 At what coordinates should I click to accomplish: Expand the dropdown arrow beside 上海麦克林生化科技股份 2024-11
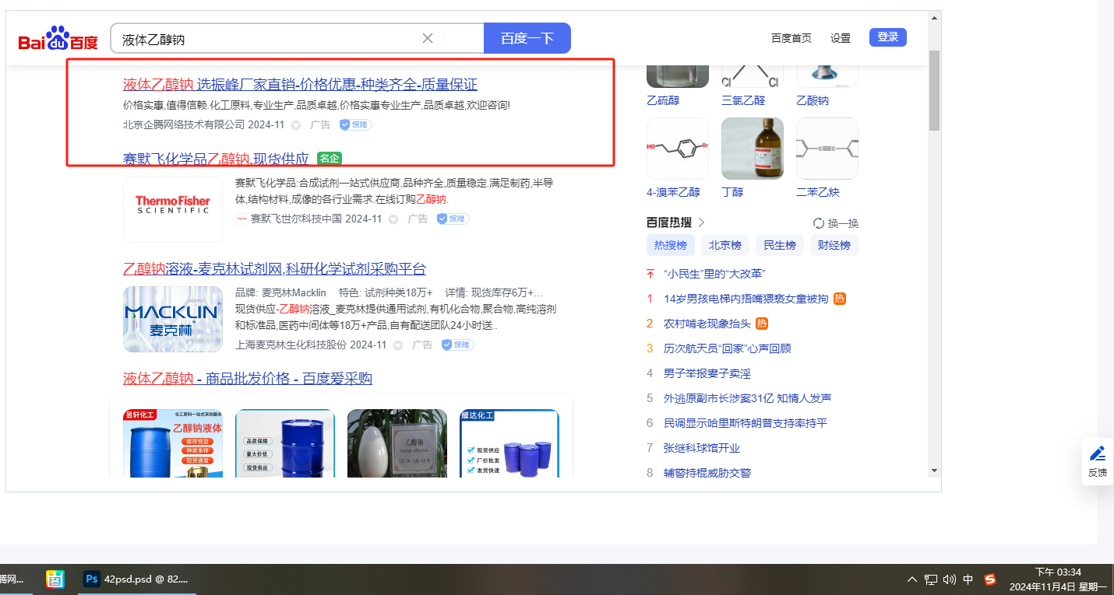pos(398,345)
